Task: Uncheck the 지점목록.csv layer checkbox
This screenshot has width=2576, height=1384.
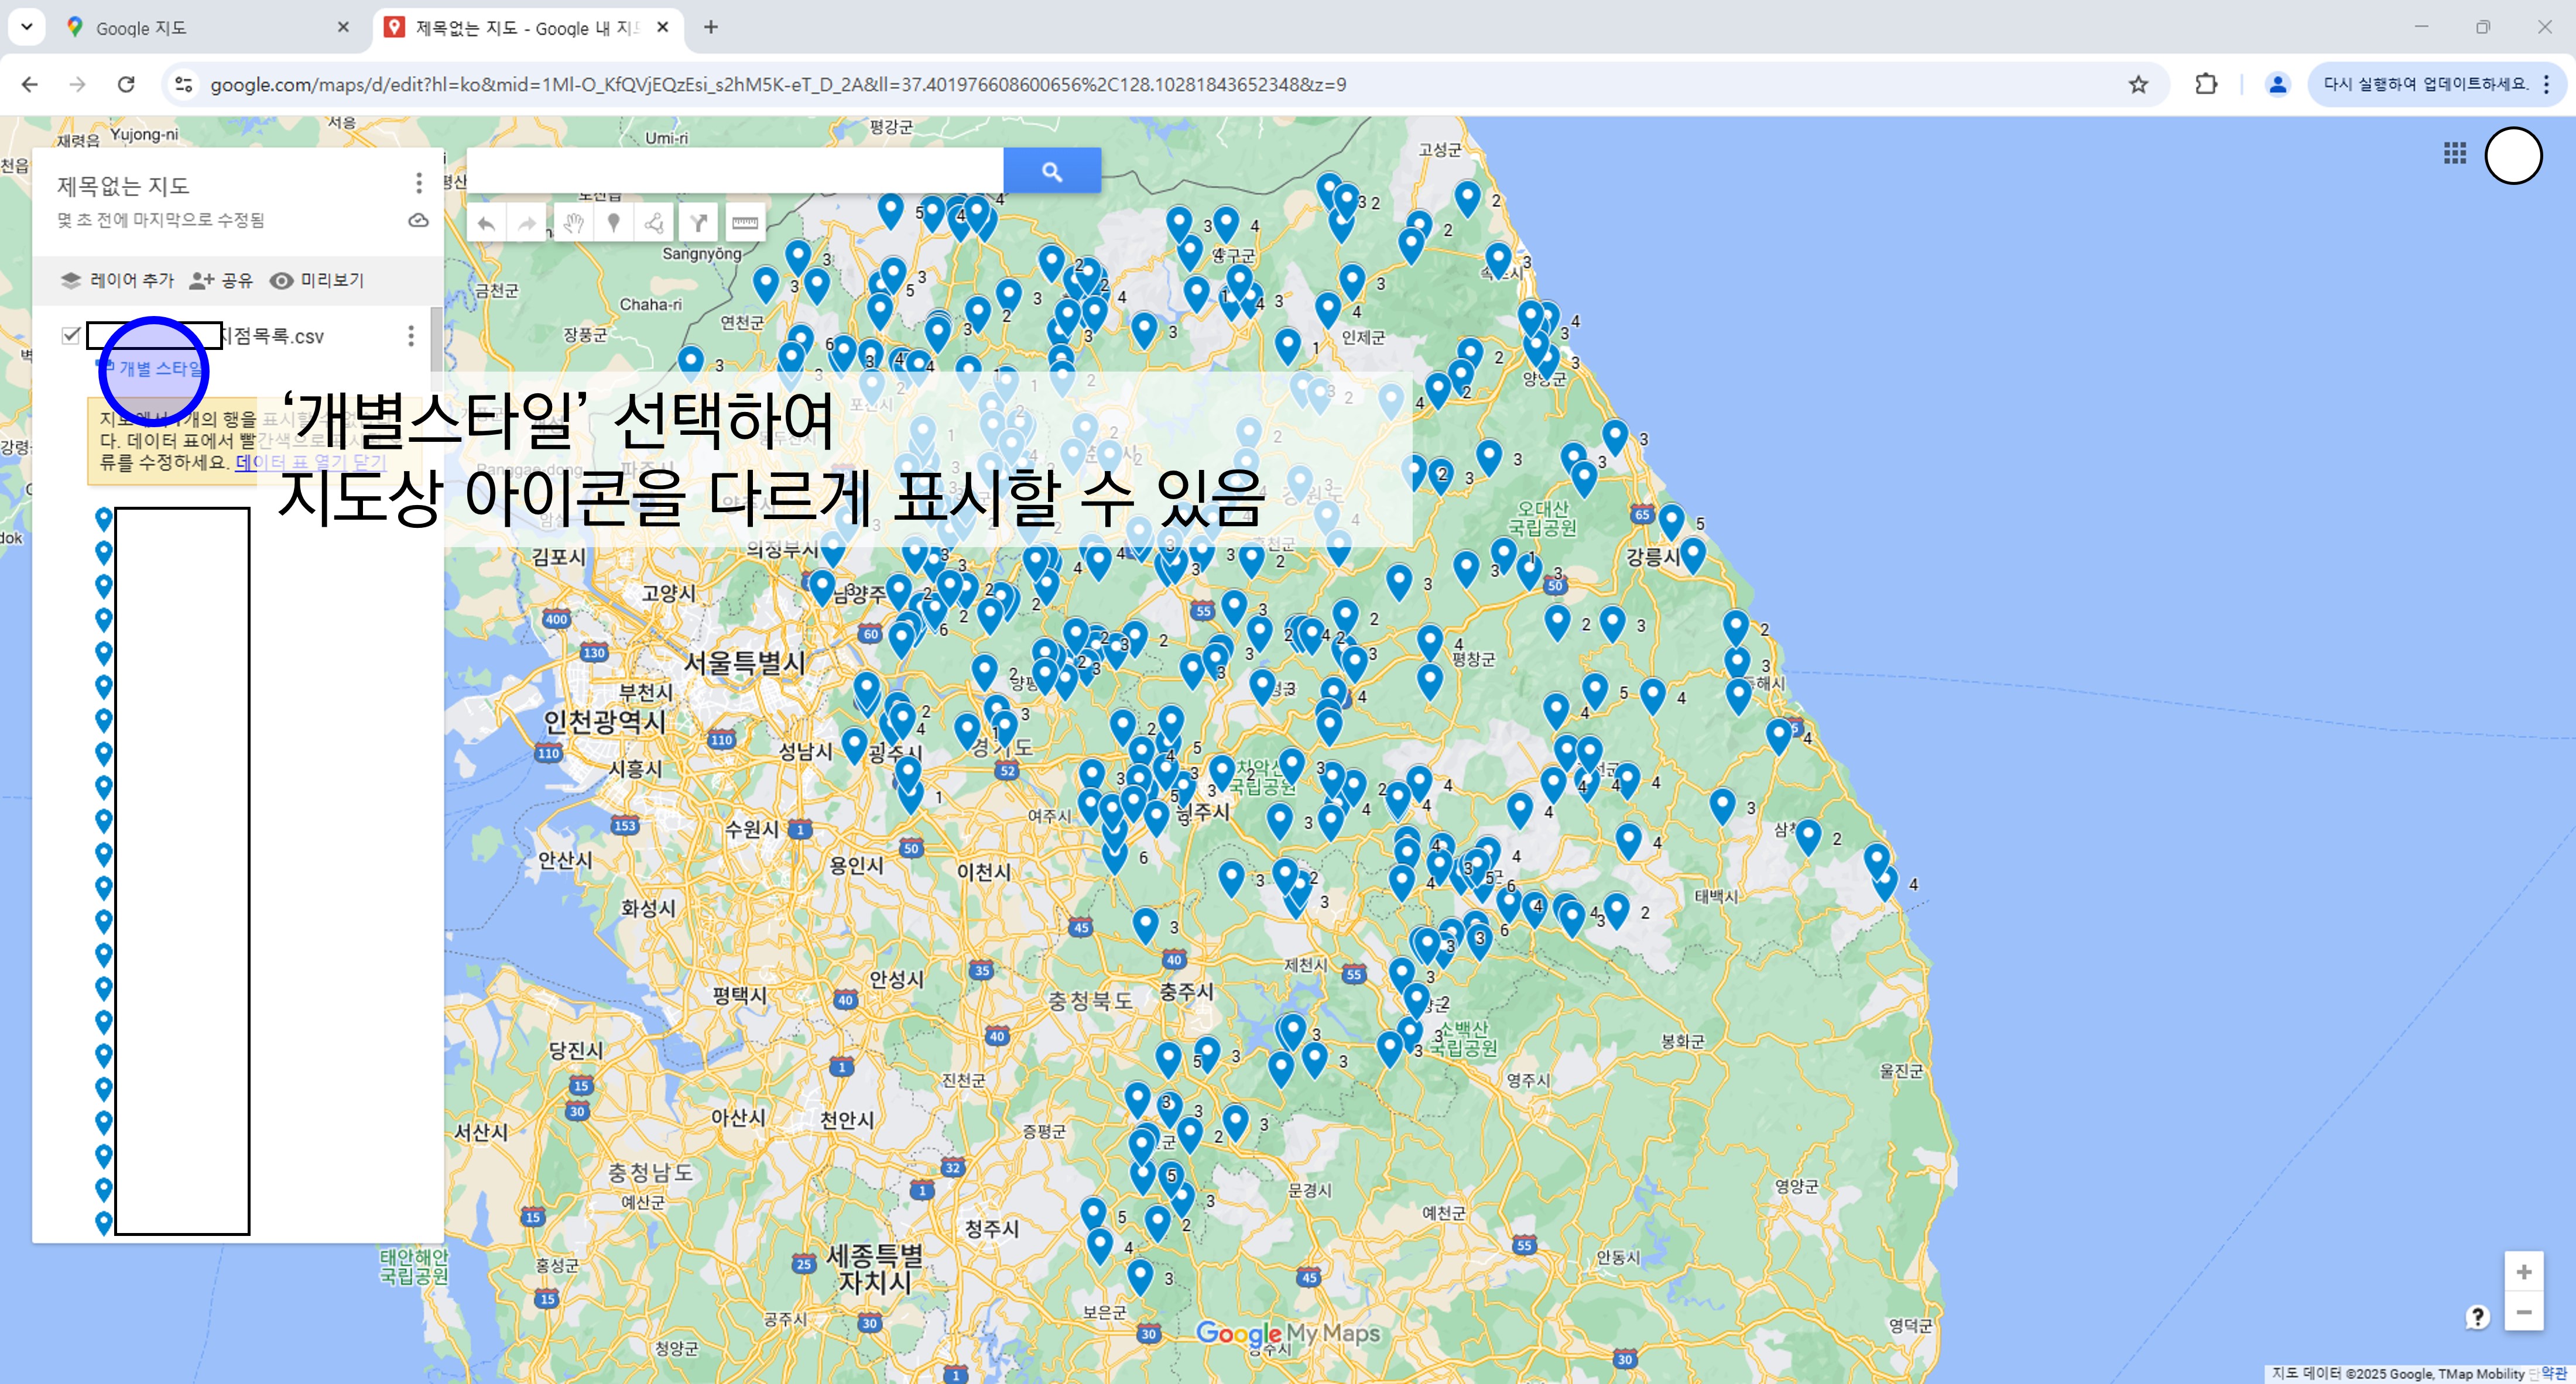Action: pyautogui.click(x=71, y=335)
